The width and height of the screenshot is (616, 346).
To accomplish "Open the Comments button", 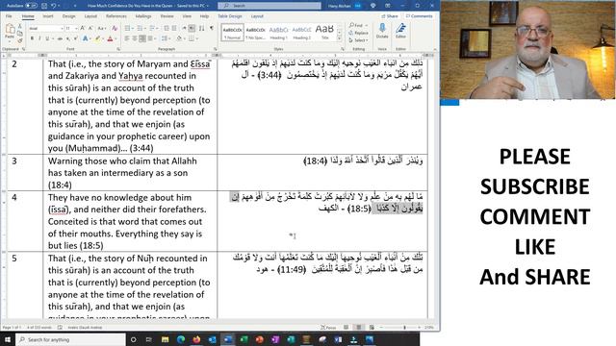I will [420, 16].
